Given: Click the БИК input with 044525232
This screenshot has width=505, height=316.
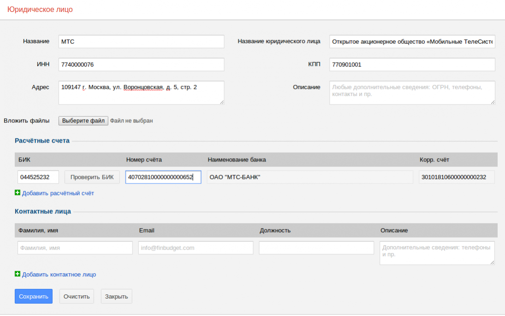Looking at the screenshot, I should coord(38,177).
